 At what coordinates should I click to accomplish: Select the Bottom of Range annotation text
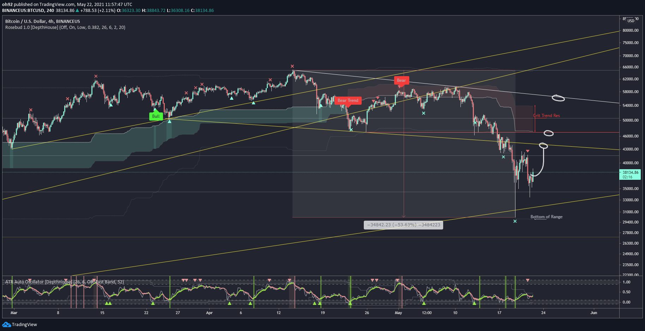(x=547, y=217)
